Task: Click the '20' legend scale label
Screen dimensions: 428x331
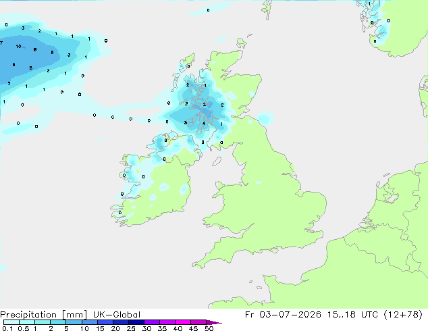Action: (115, 328)
